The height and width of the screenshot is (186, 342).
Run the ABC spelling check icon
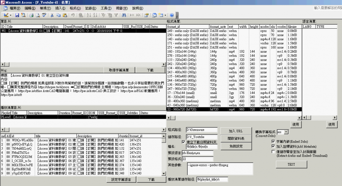[x=44, y=15]
